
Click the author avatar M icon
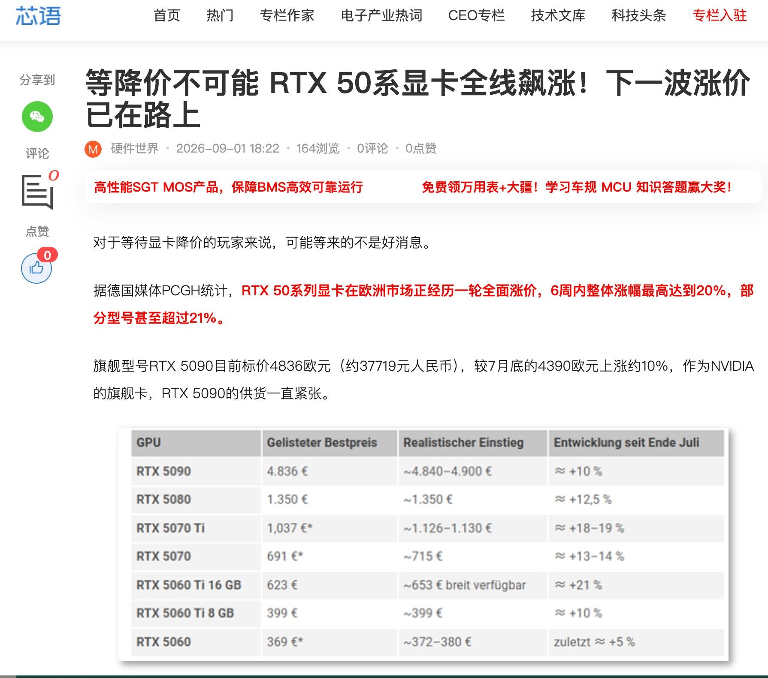(93, 149)
